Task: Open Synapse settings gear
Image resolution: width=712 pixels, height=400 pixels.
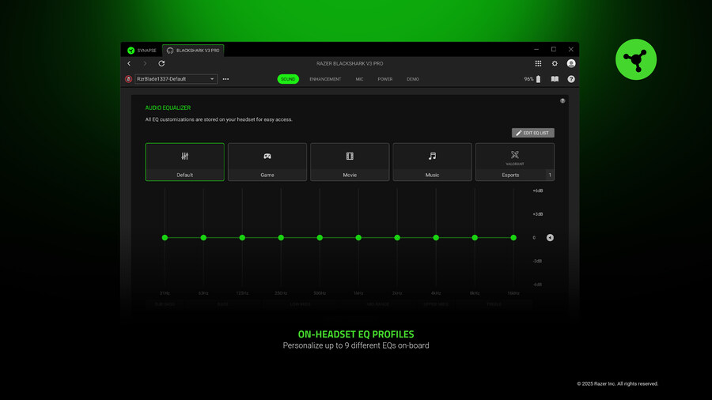Action: pos(555,63)
